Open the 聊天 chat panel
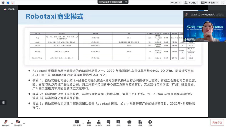The width and height of the screenshot is (226, 127). (108, 123)
